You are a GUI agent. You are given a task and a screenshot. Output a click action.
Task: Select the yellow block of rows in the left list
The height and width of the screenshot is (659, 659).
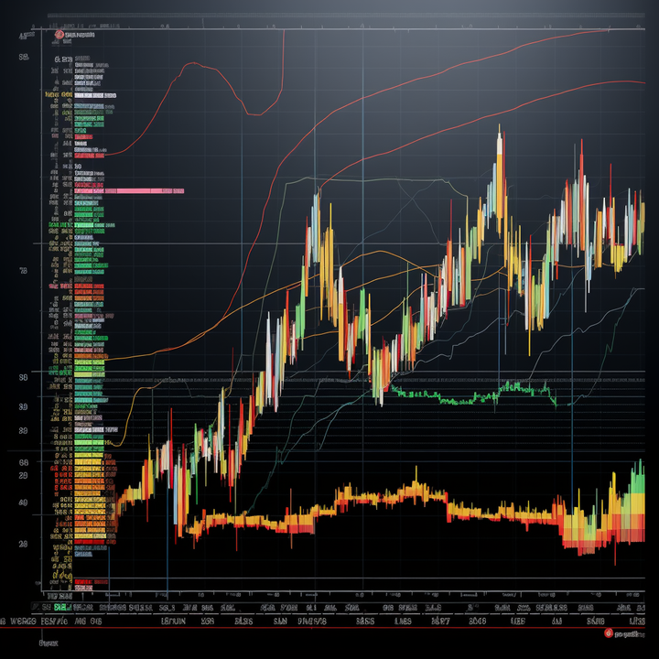[89, 496]
